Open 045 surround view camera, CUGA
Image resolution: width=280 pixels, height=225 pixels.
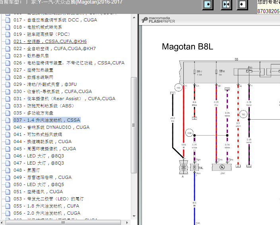45,149
